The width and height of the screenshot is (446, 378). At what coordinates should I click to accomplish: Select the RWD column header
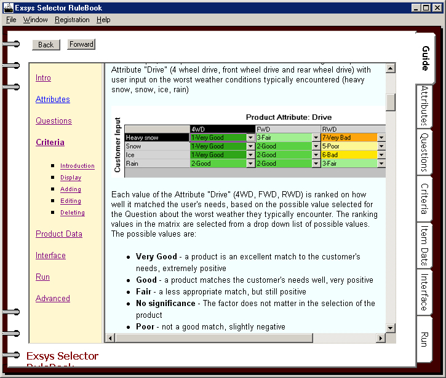click(x=353, y=129)
